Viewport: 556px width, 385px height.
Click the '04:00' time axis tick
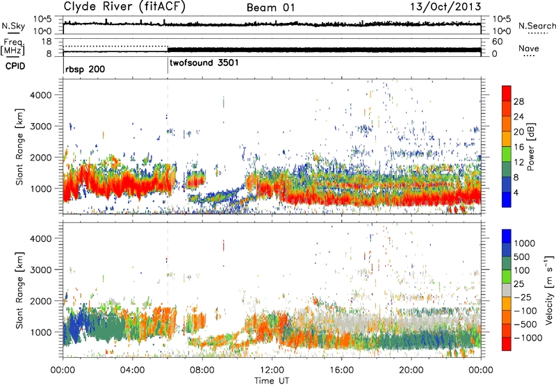(x=132, y=370)
